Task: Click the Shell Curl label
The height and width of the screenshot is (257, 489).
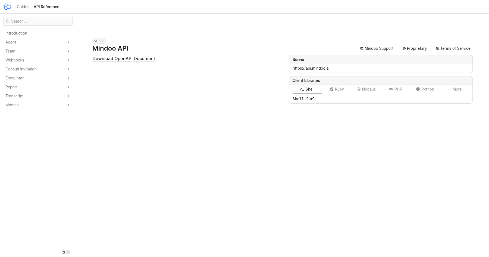Action: (x=304, y=99)
